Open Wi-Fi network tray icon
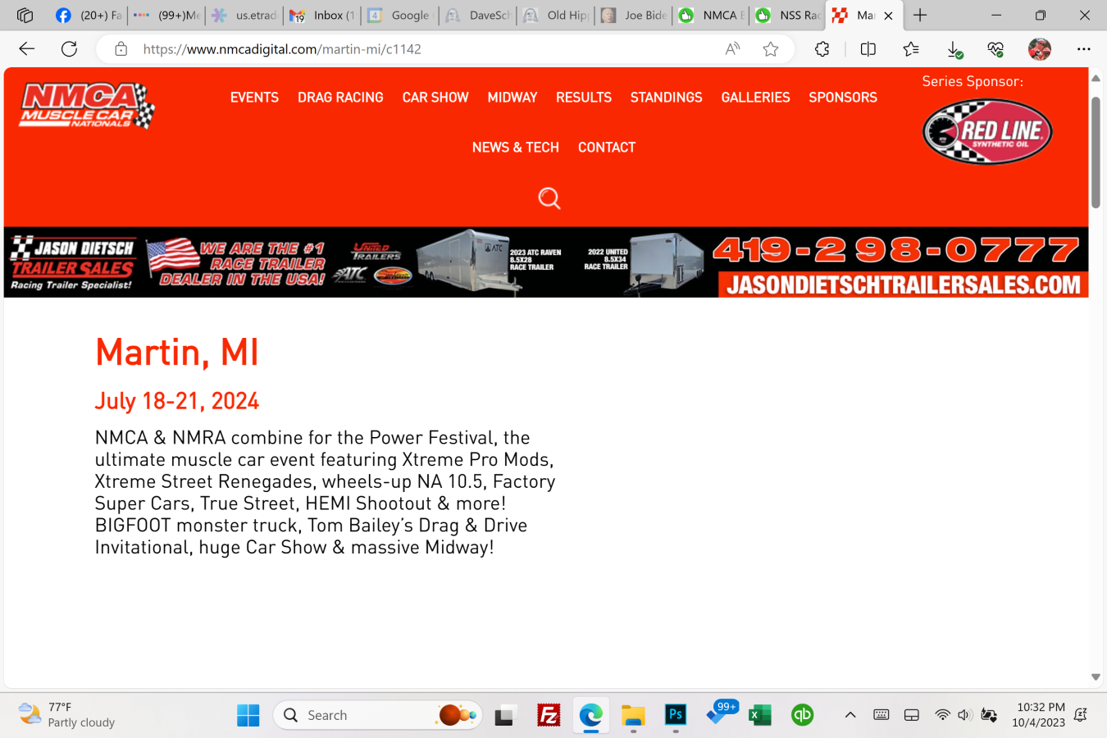Viewport: 1107px width, 738px height. 942,715
